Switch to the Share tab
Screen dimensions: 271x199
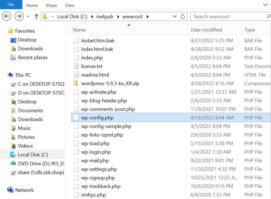pos(51,5)
